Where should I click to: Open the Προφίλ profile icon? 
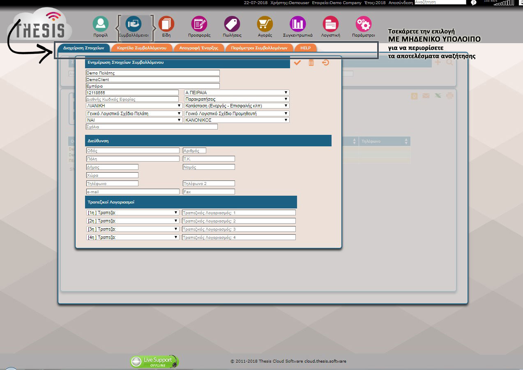100,24
